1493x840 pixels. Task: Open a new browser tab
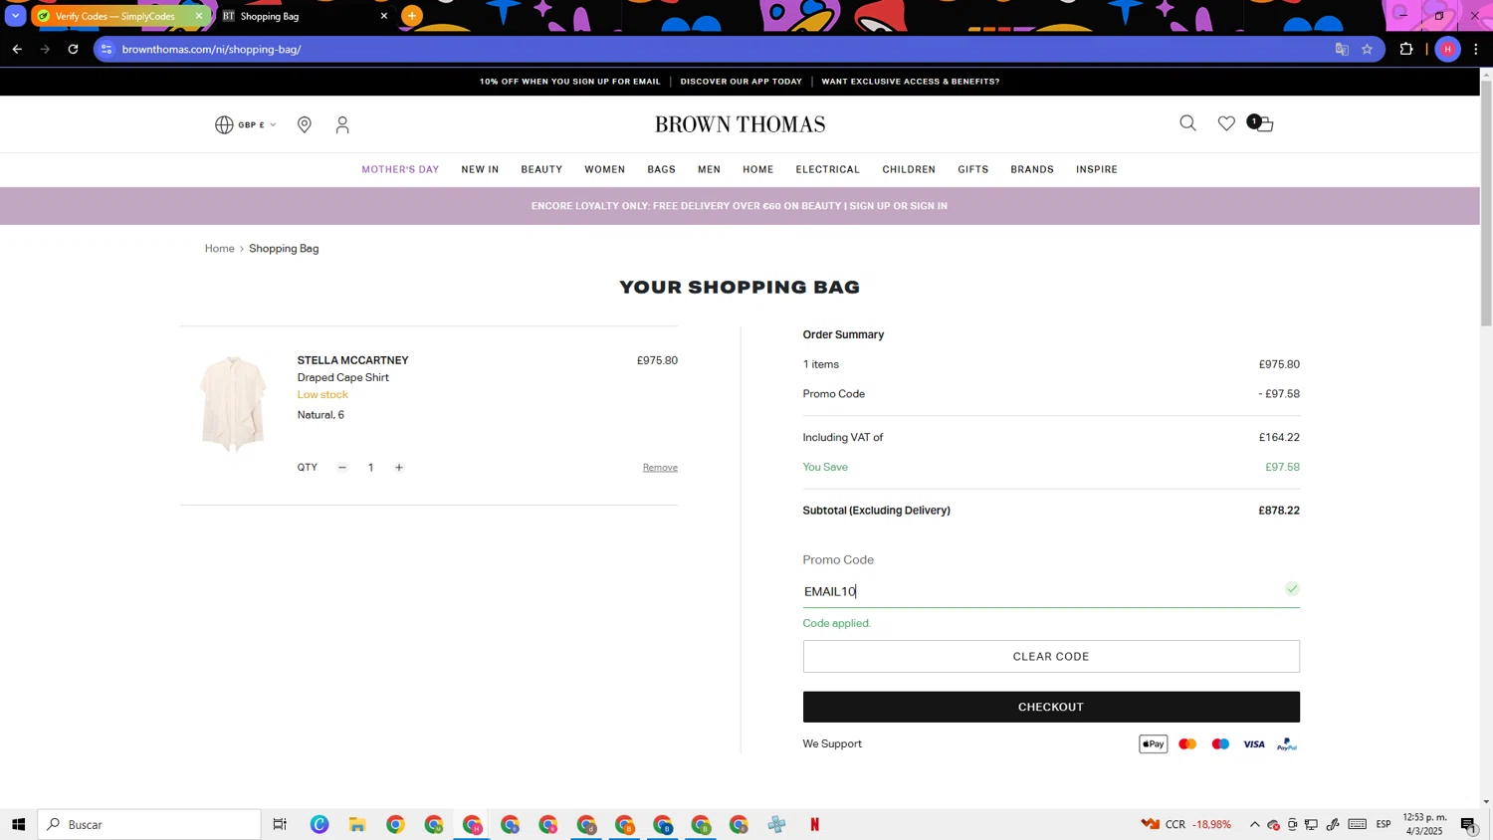412,16
